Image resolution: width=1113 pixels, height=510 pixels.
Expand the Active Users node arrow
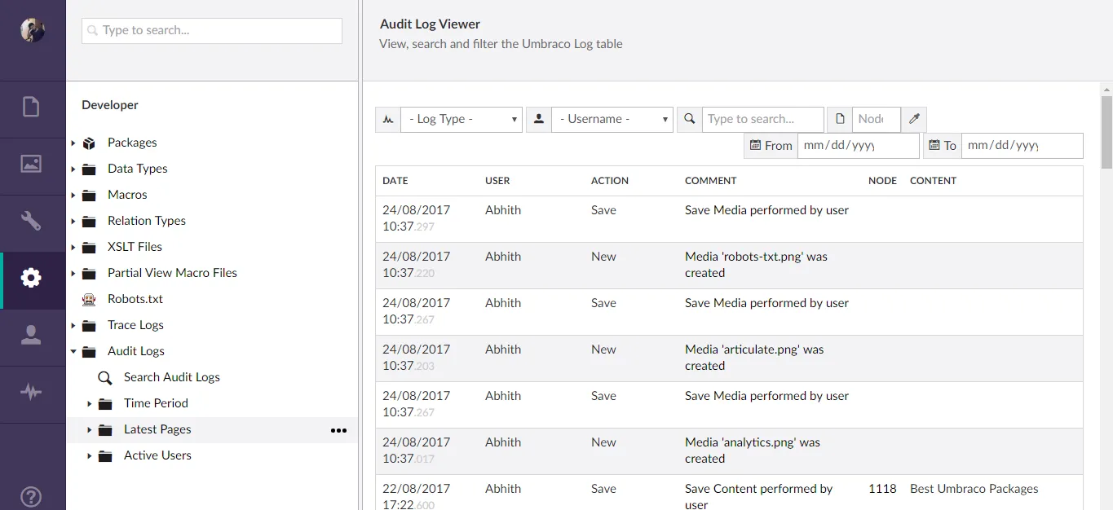(x=89, y=455)
